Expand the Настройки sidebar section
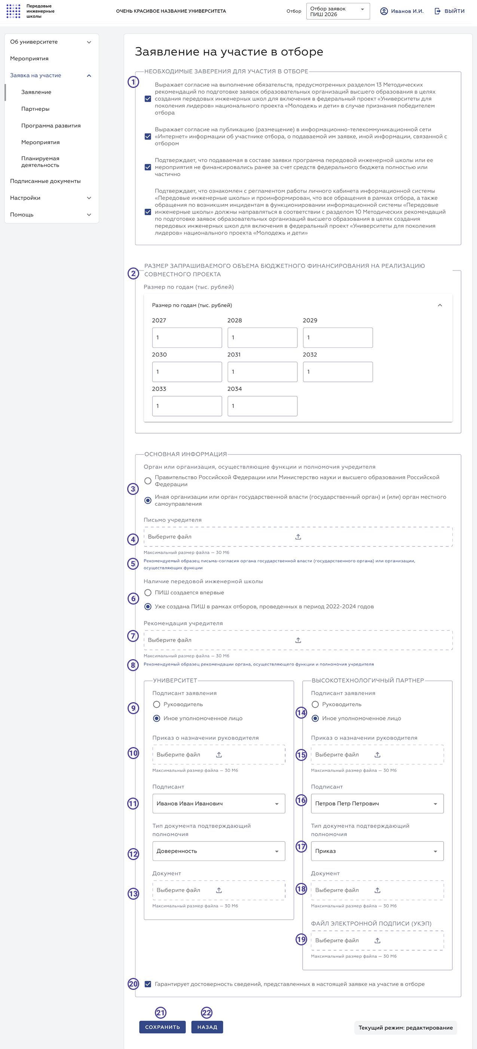Viewport: 477px width, 1049px height. click(x=51, y=198)
